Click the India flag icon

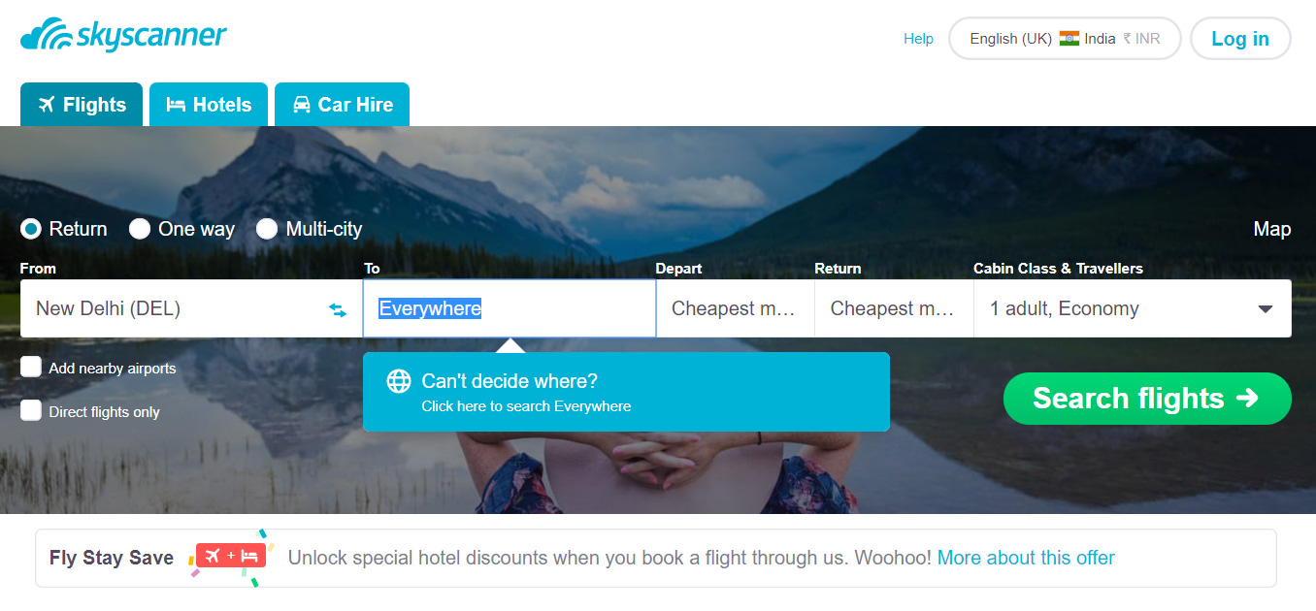pos(1069,39)
